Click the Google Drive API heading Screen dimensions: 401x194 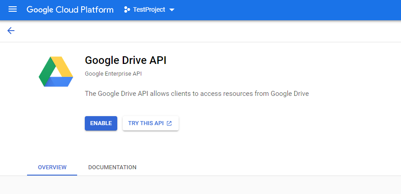tap(125, 61)
